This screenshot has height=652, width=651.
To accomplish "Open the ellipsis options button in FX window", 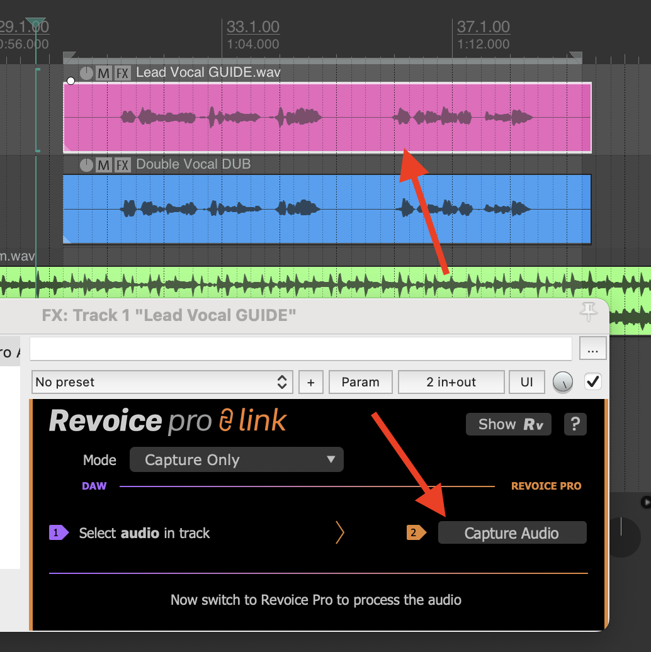I will tap(592, 349).
